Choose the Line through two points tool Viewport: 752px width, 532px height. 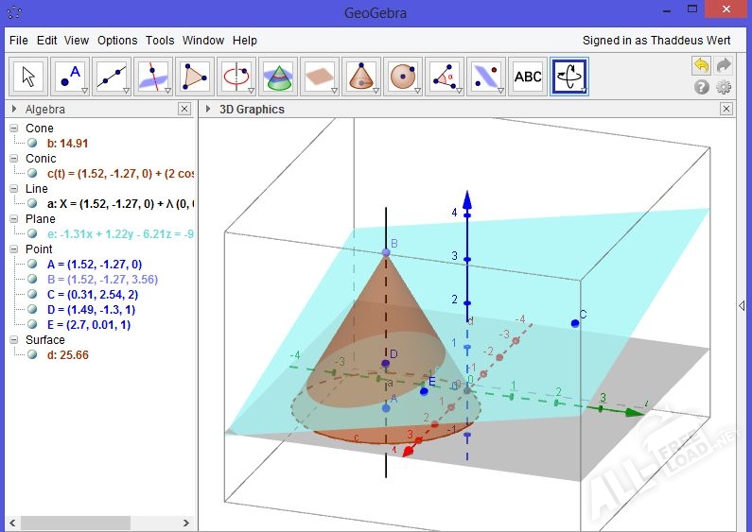click(113, 77)
